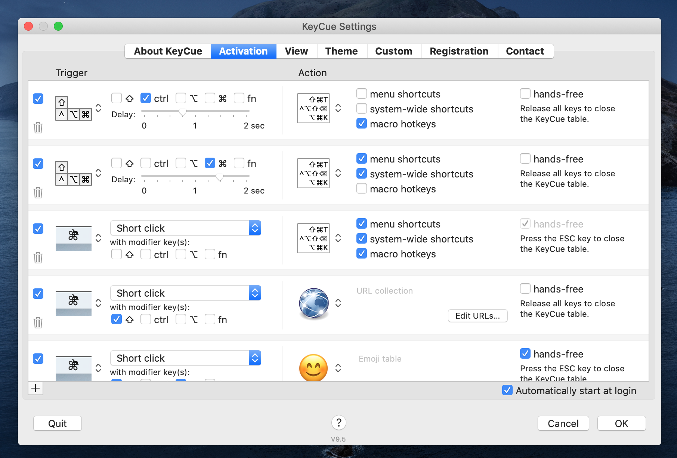The height and width of the screenshot is (458, 677).
Task: Select the Activation tab
Action: 244,51
